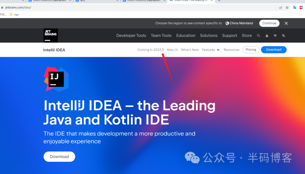
Task: Open the New UI link
Action: pos(172,50)
